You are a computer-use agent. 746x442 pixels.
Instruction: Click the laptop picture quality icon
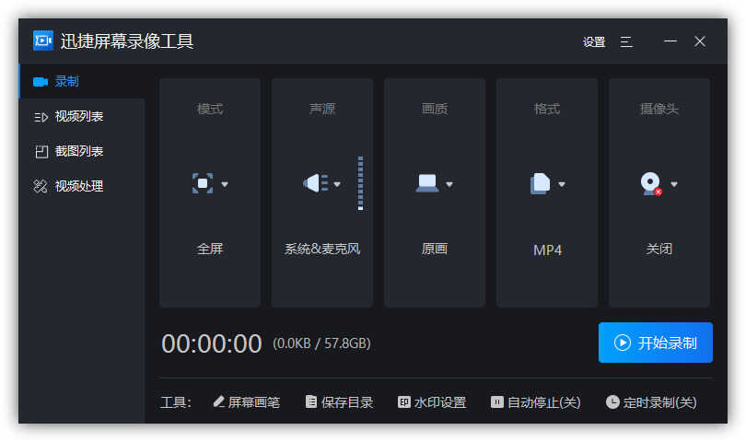point(427,183)
